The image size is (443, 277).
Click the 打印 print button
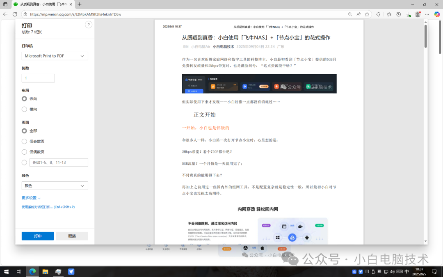(38, 236)
